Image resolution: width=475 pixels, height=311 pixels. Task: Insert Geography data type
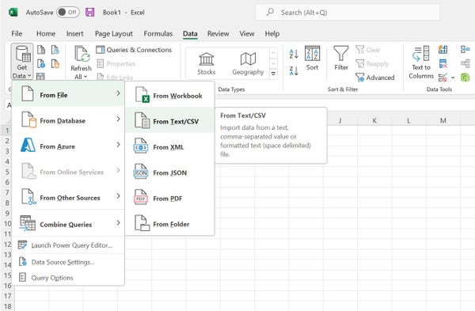point(248,63)
